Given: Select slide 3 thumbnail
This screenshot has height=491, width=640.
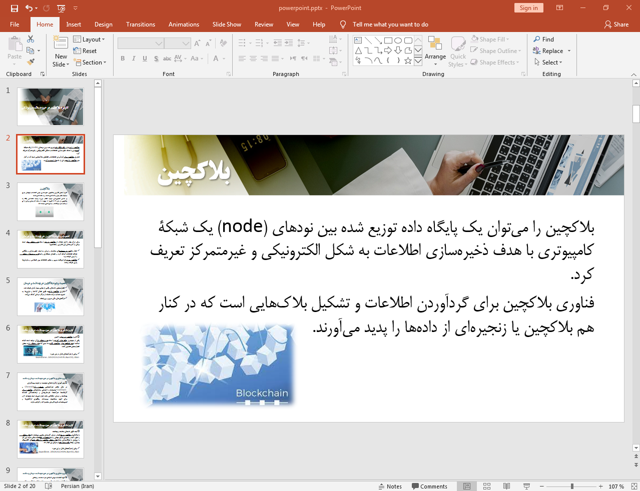Looking at the screenshot, I should (x=51, y=201).
